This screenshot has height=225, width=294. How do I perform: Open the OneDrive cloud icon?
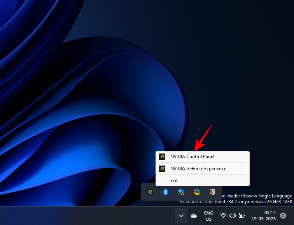click(x=194, y=216)
